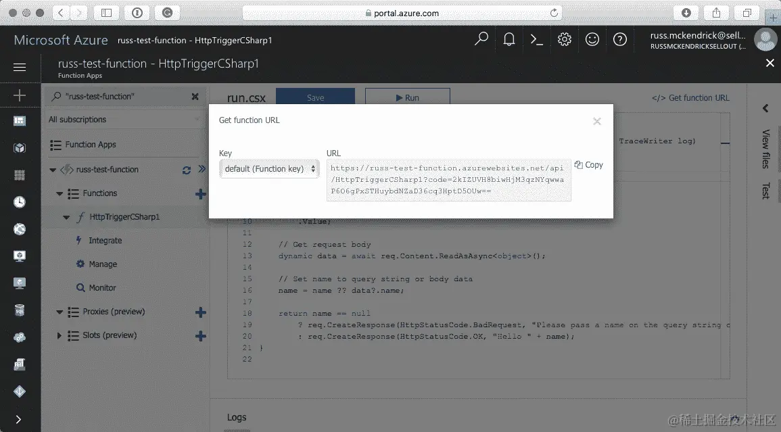Click the double-arrow icon beside russ-test-function
The height and width of the screenshot is (432, 781).
(x=202, y=169)
